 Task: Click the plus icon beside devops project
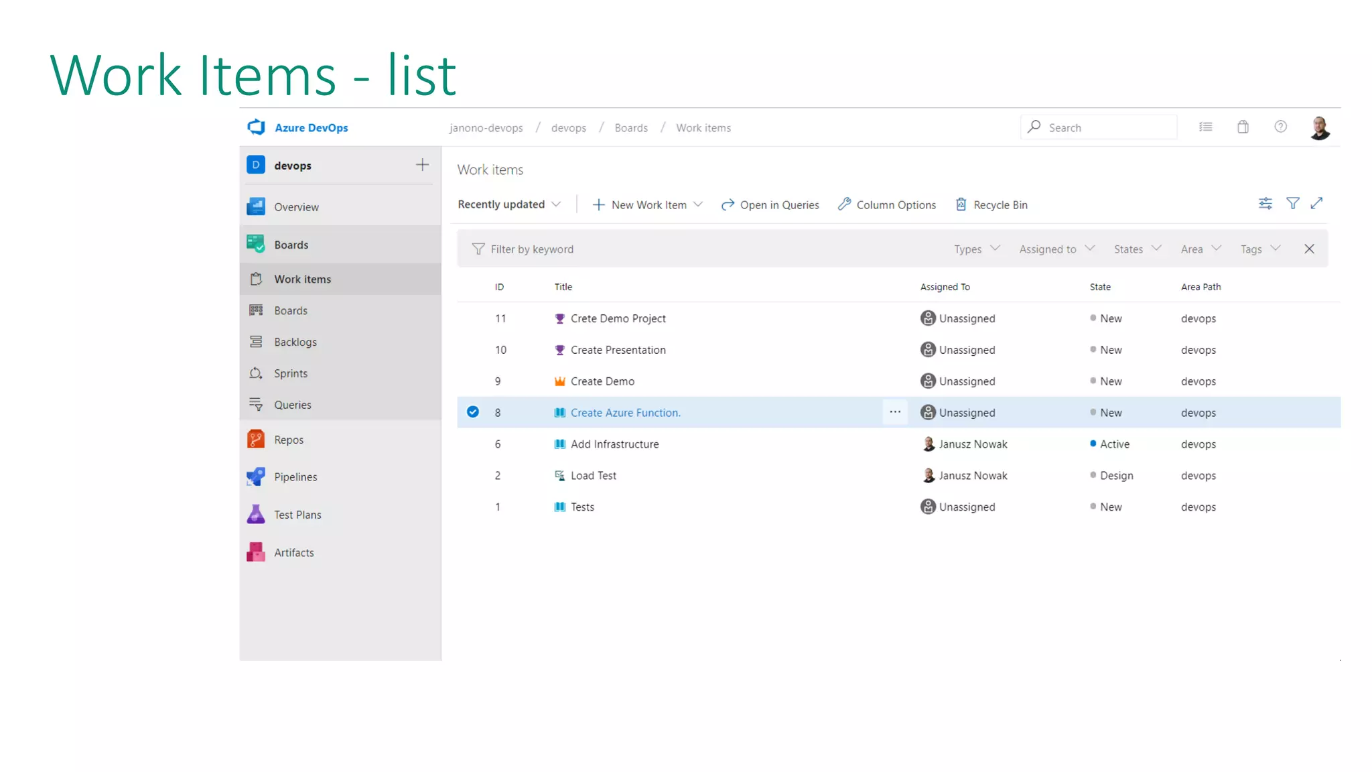point(422,166)
